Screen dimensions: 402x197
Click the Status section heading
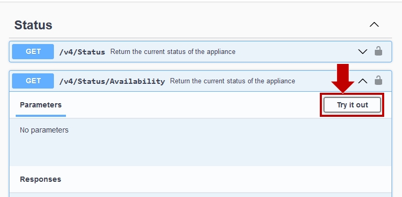coord(33,25)
